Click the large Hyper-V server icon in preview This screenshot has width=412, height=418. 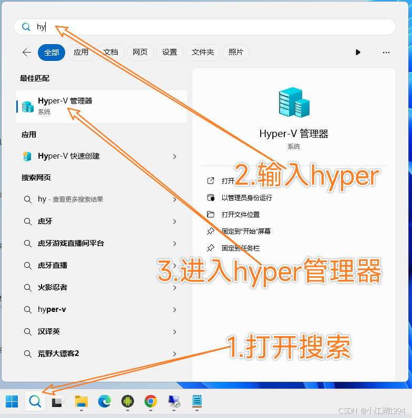(294, 102)
